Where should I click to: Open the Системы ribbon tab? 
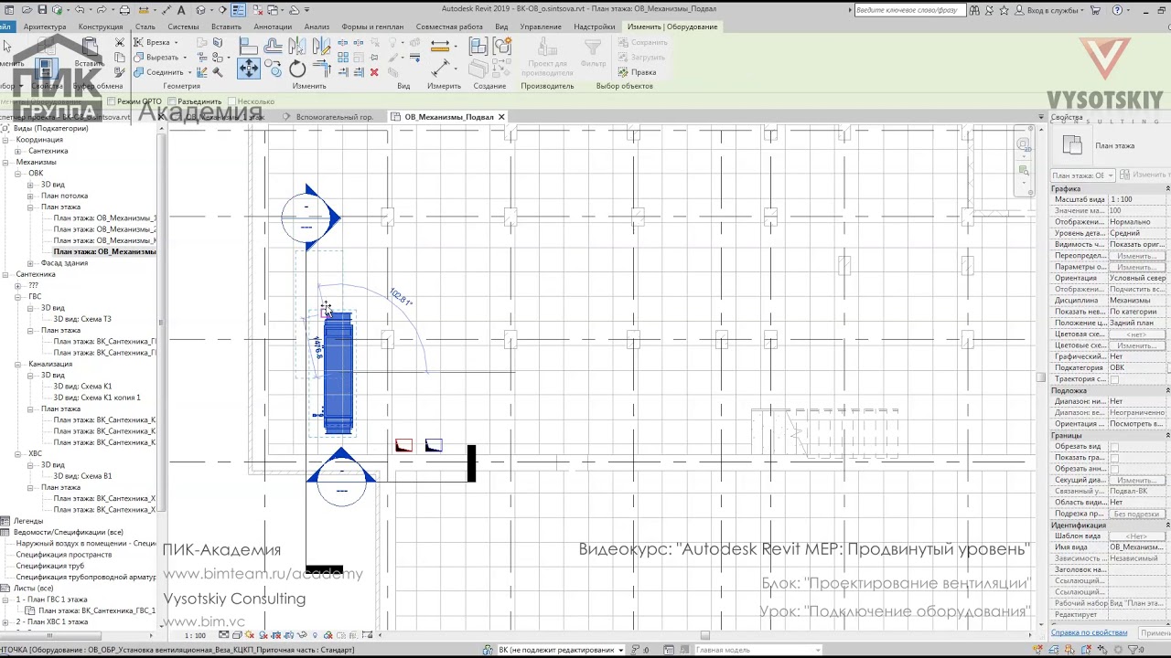[183, 27]
